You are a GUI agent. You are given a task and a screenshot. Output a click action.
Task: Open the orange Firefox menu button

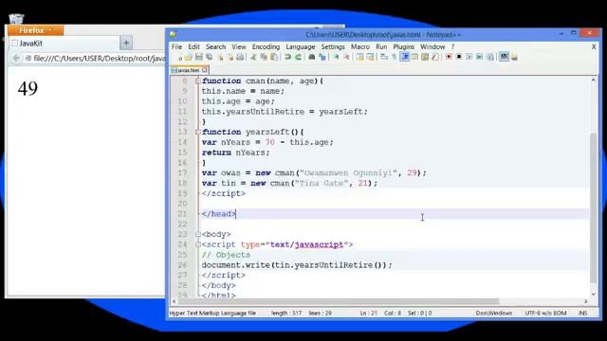(35, 30)
